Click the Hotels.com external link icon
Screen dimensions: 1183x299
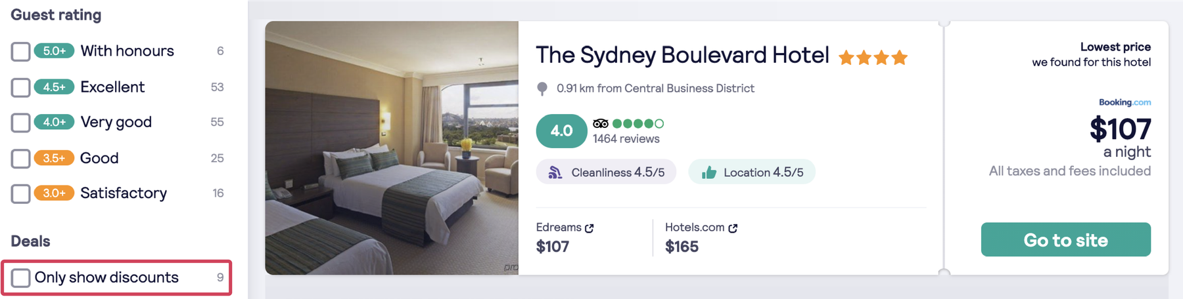[733, 228]
